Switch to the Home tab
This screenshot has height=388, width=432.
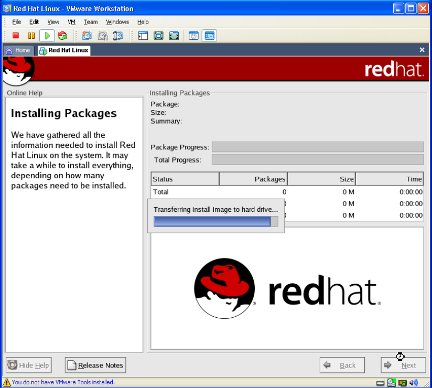point(19,50)
